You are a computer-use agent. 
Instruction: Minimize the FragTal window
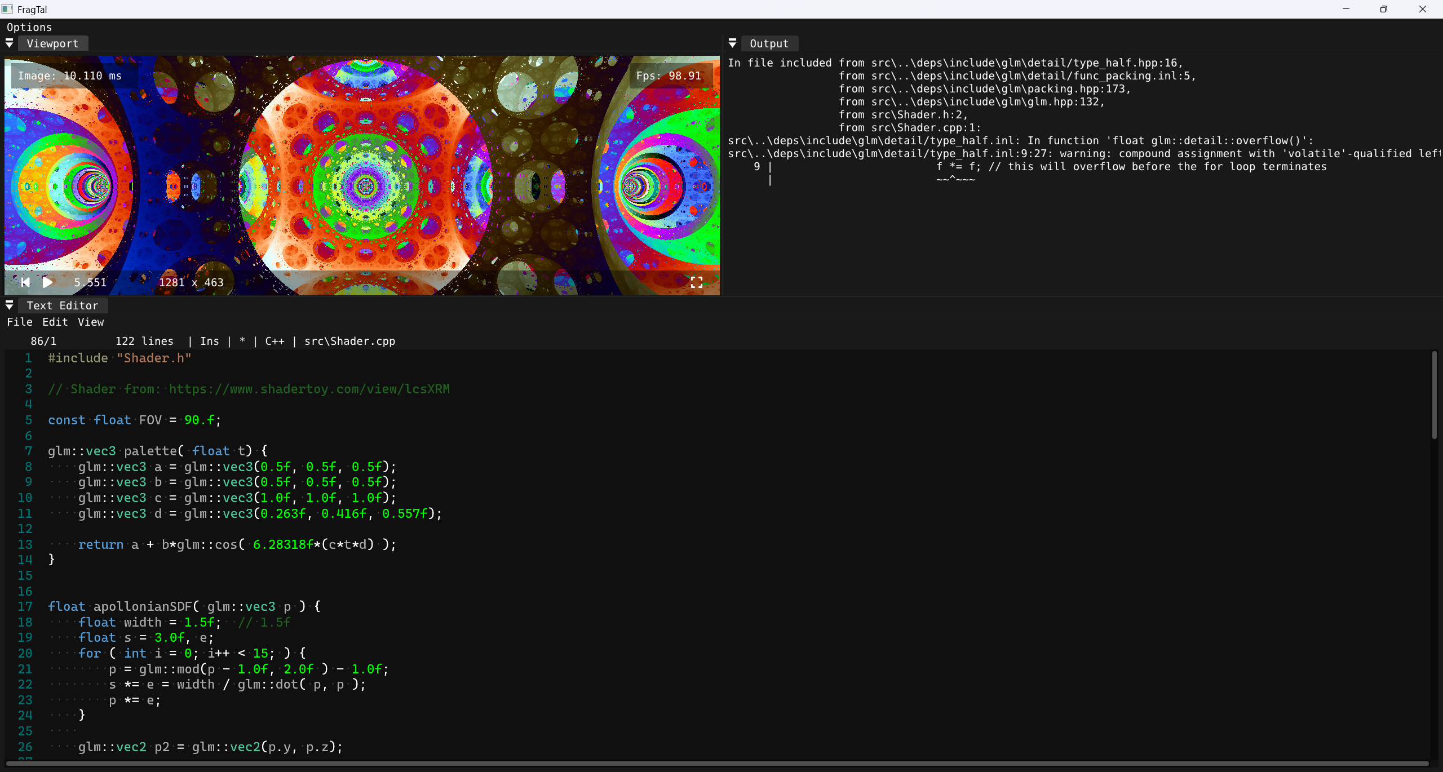click(1346, 9)
